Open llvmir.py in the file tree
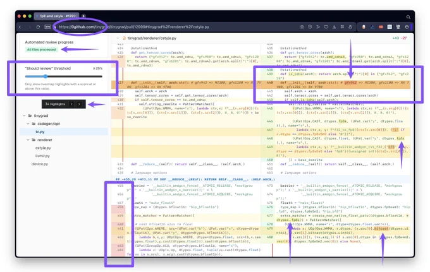Viewport: 430px width, 272px height. (42, 156)
